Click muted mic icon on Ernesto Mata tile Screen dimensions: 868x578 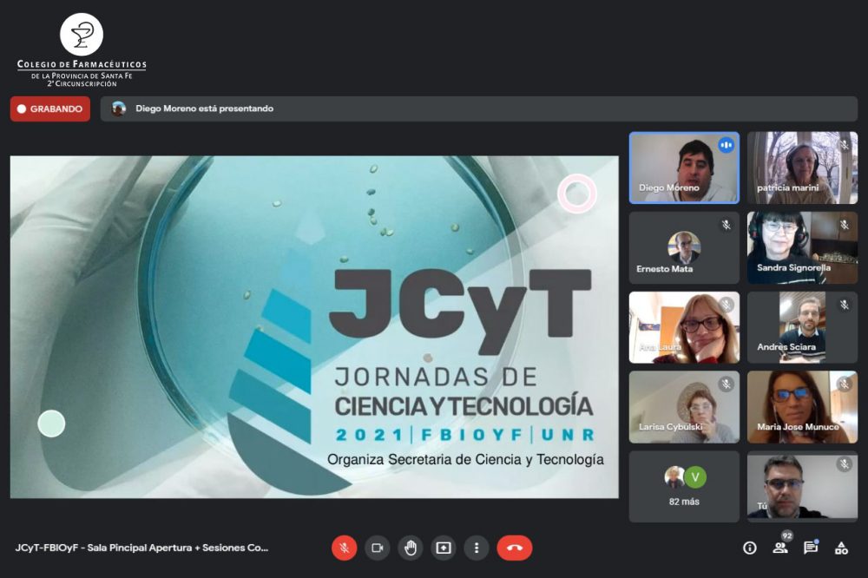(x=727, y=225)
